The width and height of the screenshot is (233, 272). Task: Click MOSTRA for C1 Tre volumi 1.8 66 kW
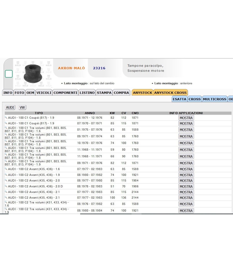point(186,156)
